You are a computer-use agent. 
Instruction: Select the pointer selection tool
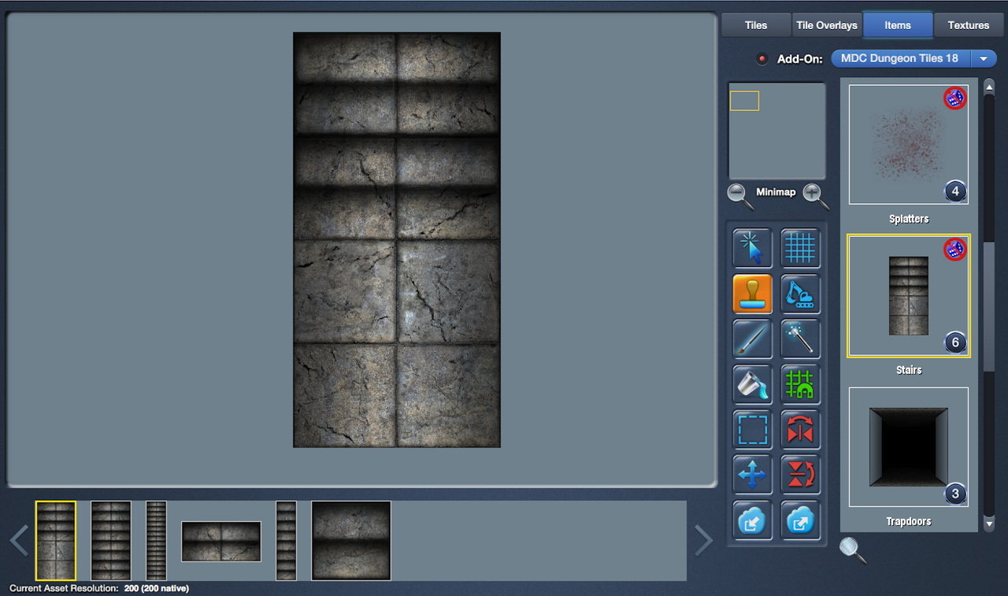752,249
